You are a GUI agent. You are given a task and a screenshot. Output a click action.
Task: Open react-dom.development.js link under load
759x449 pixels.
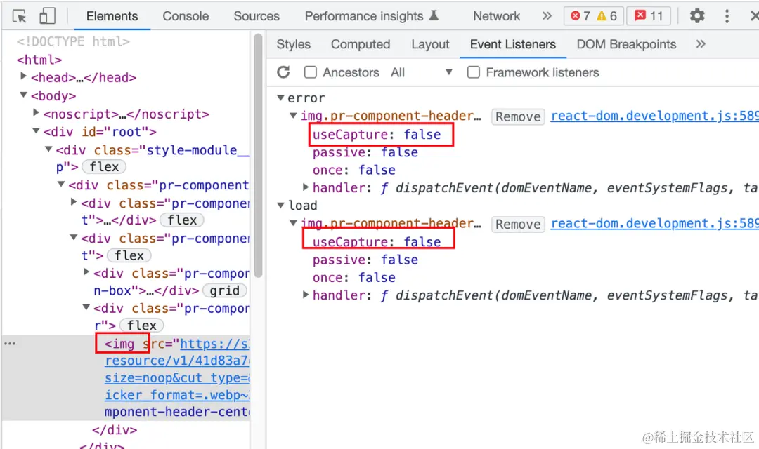pos(654,223)
